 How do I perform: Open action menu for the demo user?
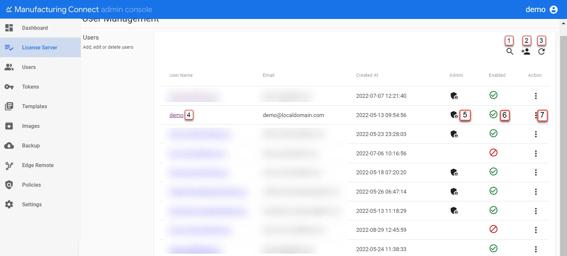coord(536,115)
